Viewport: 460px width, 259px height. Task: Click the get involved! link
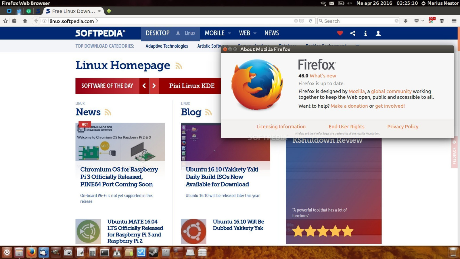click(390, 106)
